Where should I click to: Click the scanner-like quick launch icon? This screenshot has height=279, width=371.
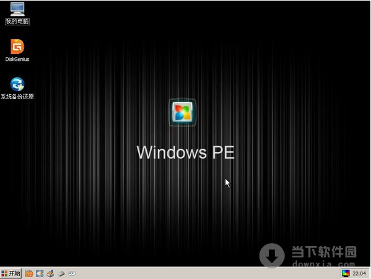click(50, 273)
